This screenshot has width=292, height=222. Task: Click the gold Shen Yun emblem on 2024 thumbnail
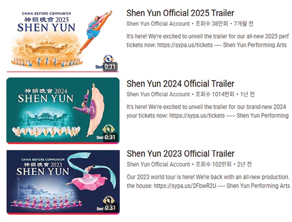(109, 129)
